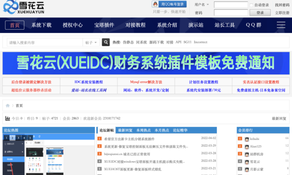Screen dimensions: 292x175
Task: Open the 系统代安装部署/30元 link
Action: (x=203, y=90)
